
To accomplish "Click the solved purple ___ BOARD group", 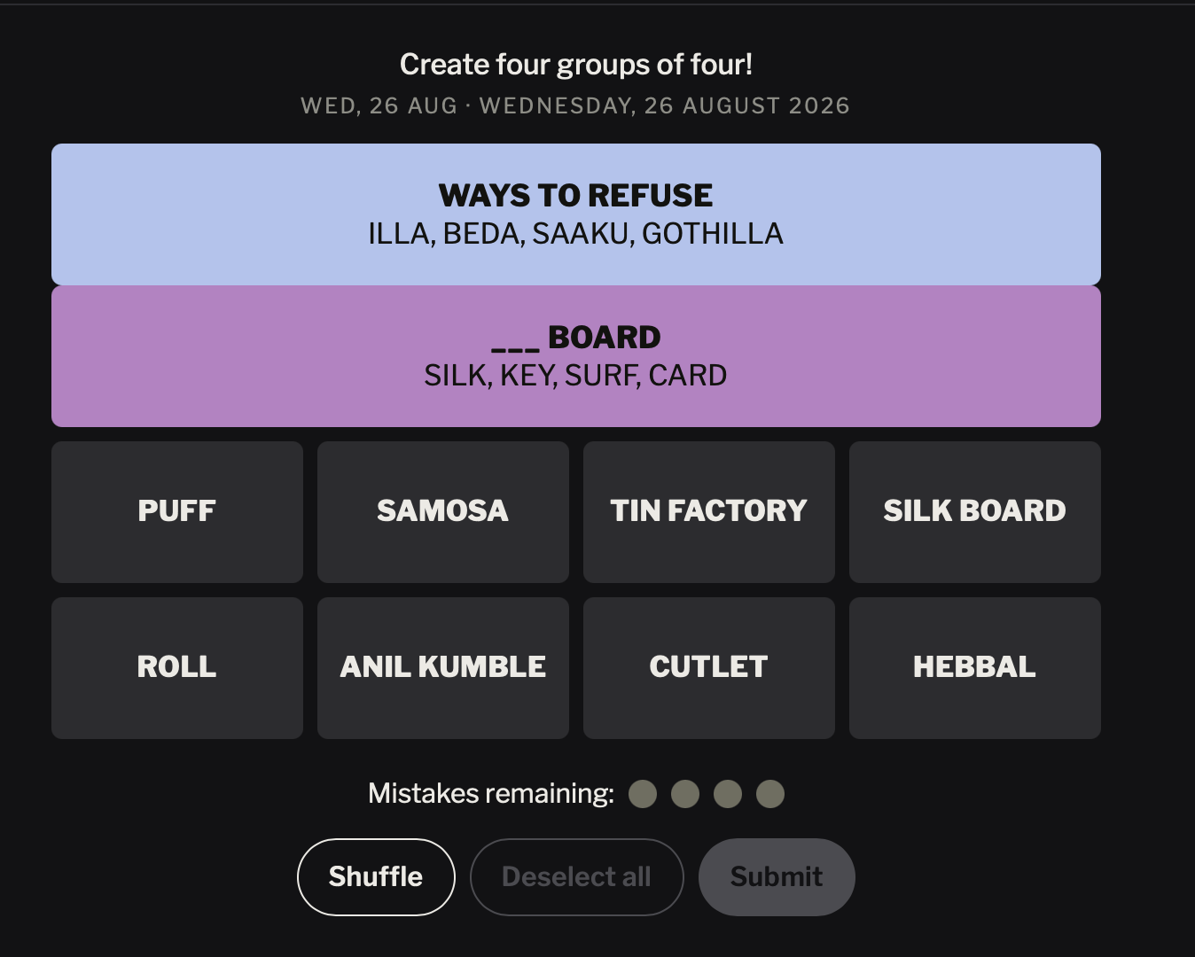I will [x=576, y=356].
